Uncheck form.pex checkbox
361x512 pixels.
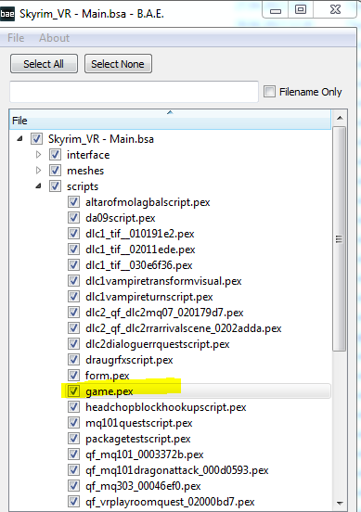[x=73, y=376]
